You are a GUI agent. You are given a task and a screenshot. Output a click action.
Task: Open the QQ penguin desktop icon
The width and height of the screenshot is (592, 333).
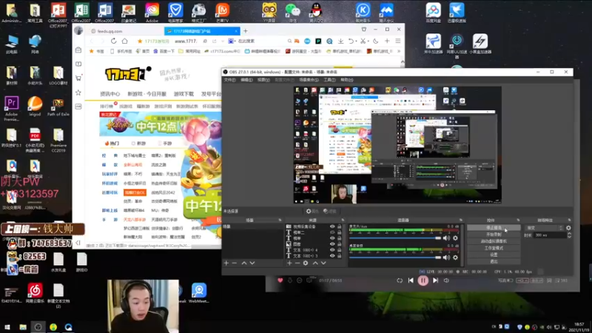point(316,12)
